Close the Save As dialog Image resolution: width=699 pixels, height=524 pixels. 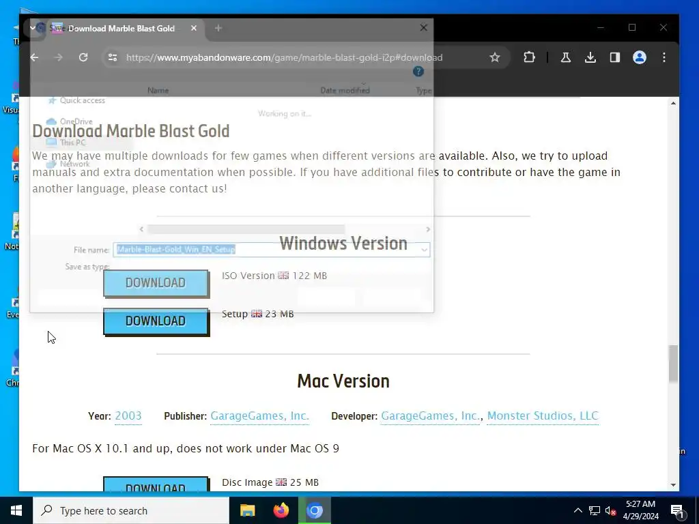pyautogui.click(x=423, y=27)
